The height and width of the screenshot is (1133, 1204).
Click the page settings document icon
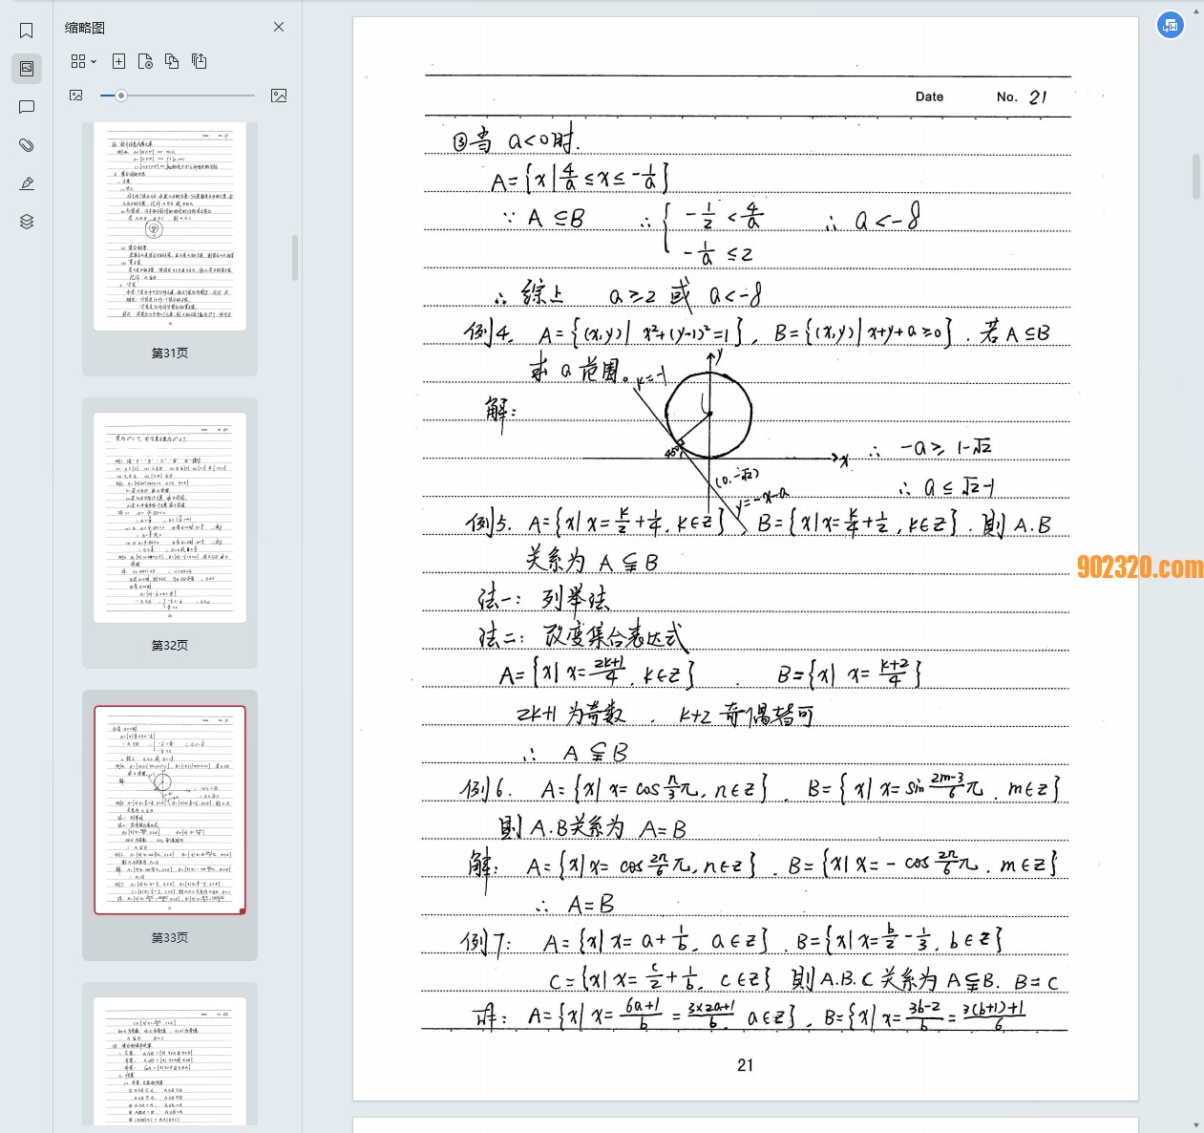coord(145,61)
